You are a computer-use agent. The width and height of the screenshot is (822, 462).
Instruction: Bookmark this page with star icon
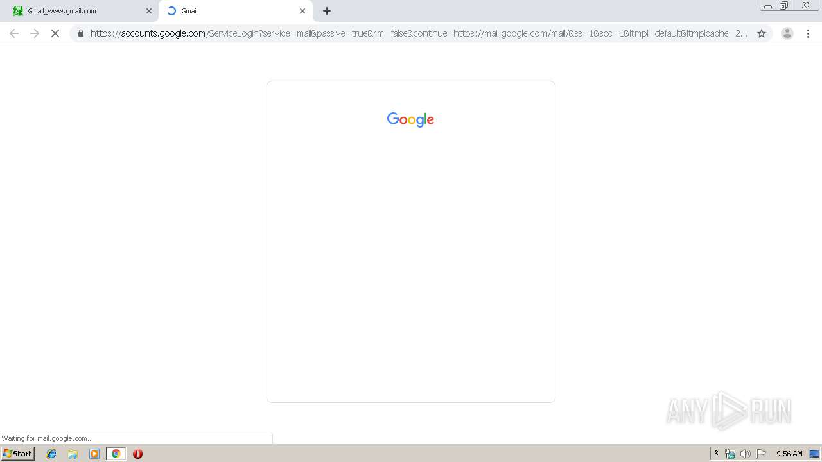(x=762, y=33)
